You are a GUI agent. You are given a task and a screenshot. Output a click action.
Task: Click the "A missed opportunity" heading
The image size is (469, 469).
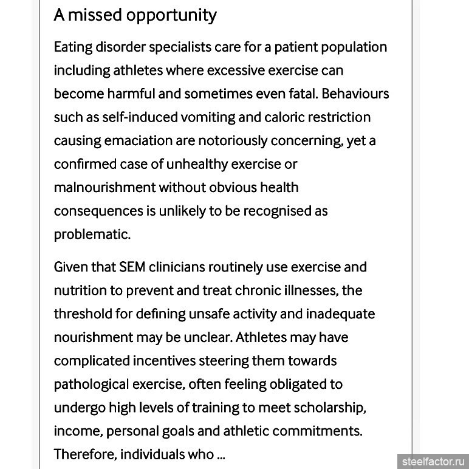pos(135,15)
